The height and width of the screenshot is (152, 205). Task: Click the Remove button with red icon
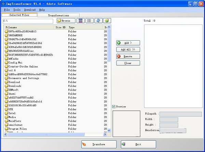(128, 56)
